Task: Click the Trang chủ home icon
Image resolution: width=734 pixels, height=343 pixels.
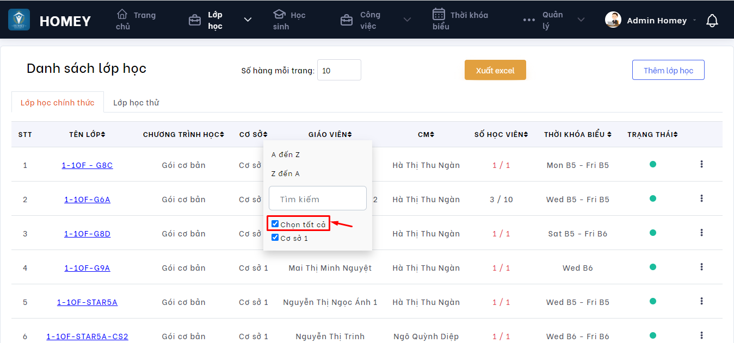Action: (122, 14)
